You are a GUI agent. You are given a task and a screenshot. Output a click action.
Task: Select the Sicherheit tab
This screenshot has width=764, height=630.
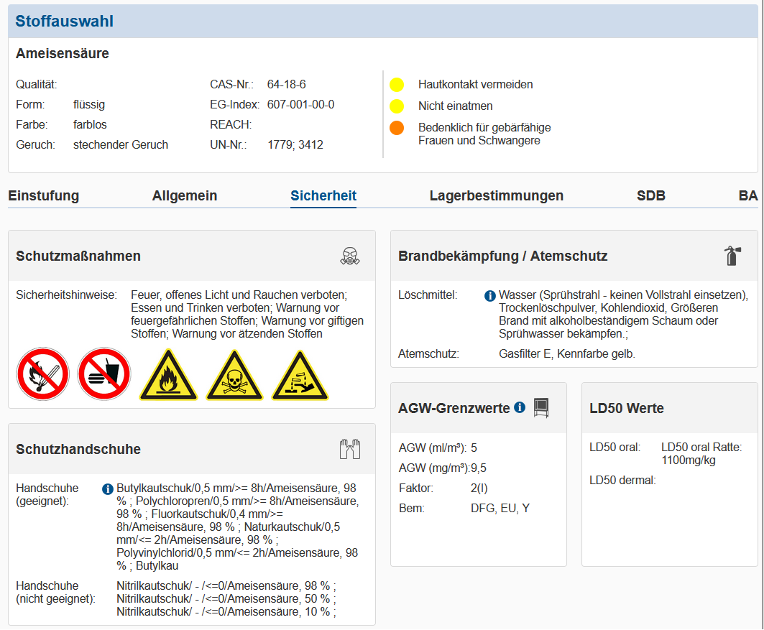[323, 195]
